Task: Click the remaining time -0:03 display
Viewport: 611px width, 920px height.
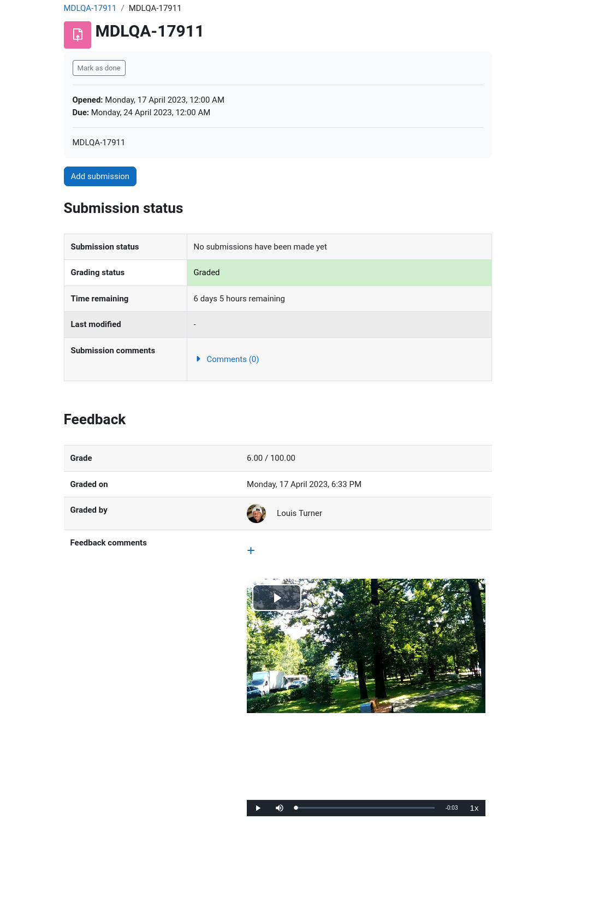Action: click(x=452, y=808)
